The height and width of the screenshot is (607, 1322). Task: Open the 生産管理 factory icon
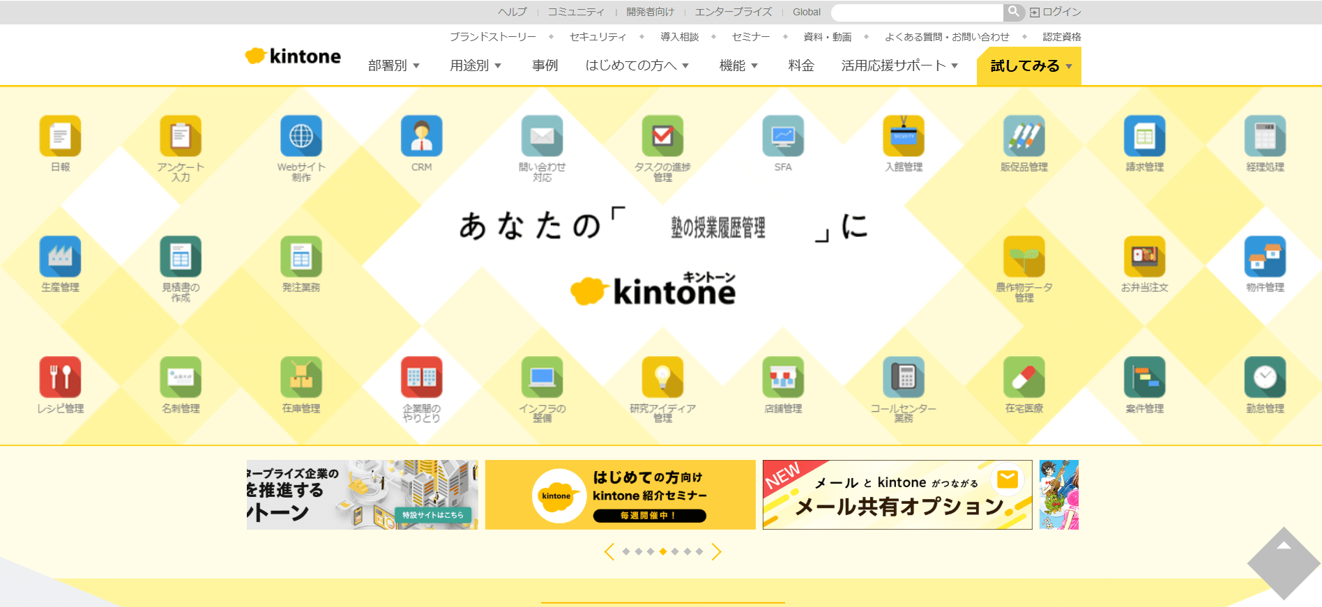tap(60, 256)
